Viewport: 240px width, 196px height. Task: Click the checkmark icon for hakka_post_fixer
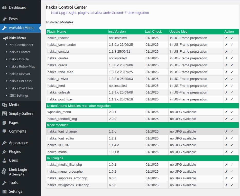coord(232,99)
